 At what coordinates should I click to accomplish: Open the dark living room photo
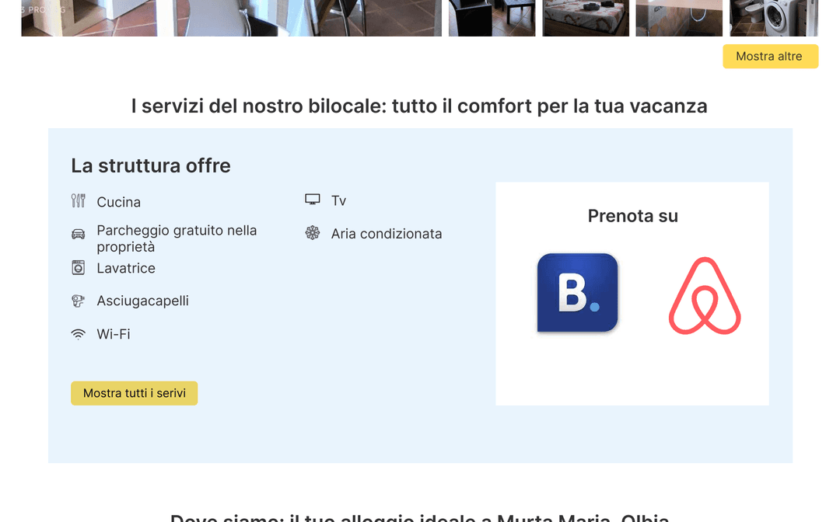tap(492, 18)
